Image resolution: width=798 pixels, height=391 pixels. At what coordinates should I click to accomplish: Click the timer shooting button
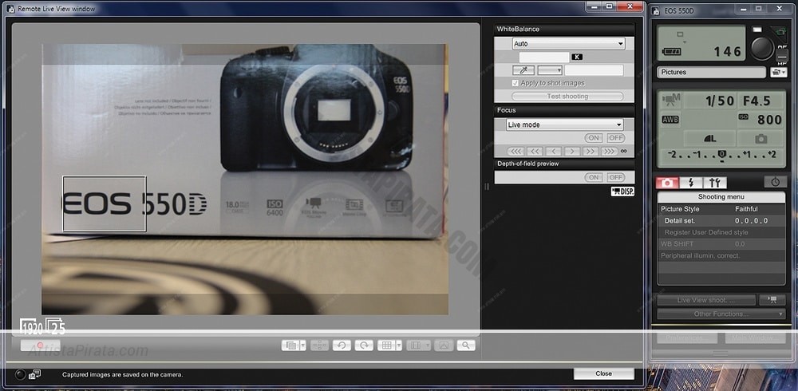coord(775,182)
